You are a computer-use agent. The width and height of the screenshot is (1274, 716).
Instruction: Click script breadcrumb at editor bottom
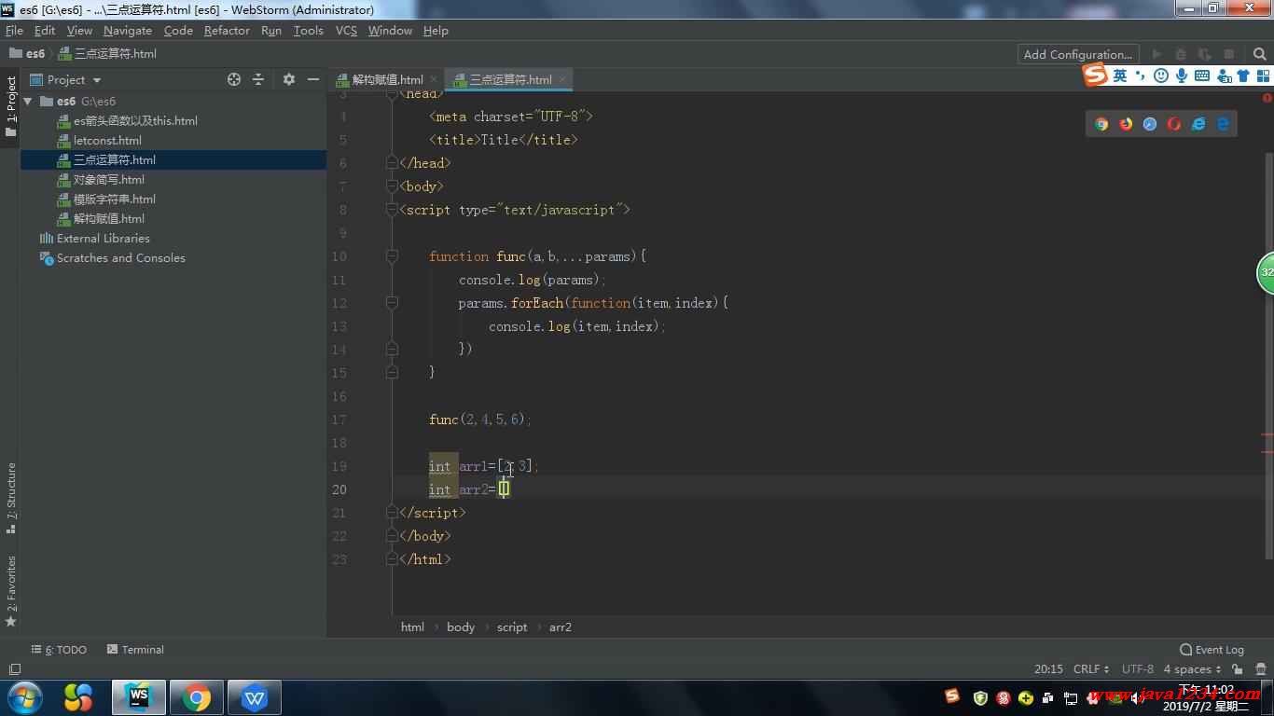click(512, 627)
